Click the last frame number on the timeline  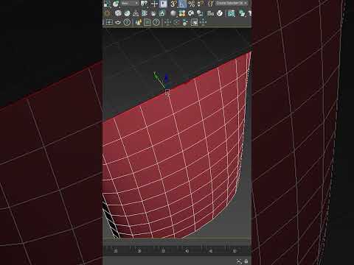[235, 251]
